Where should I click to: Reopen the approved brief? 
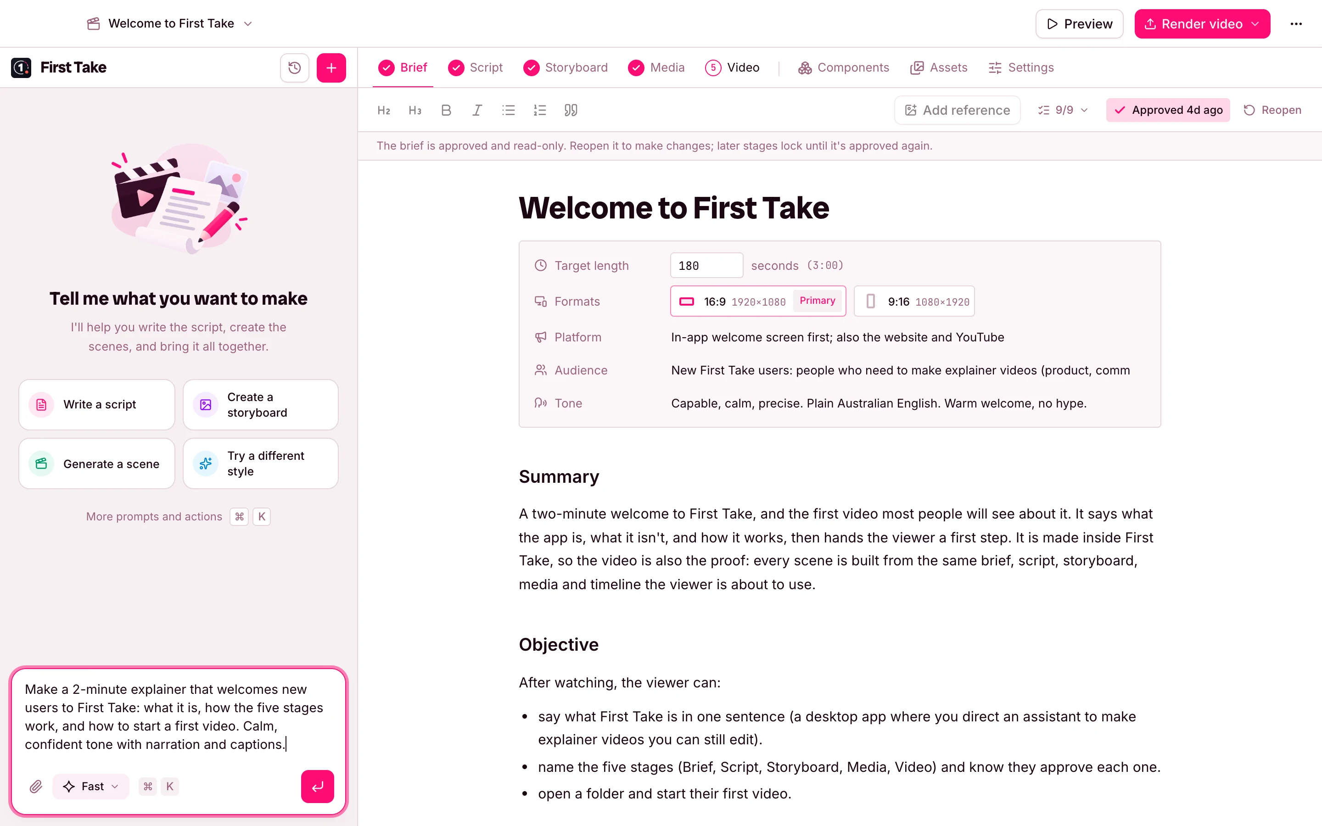pos(1272,110)
